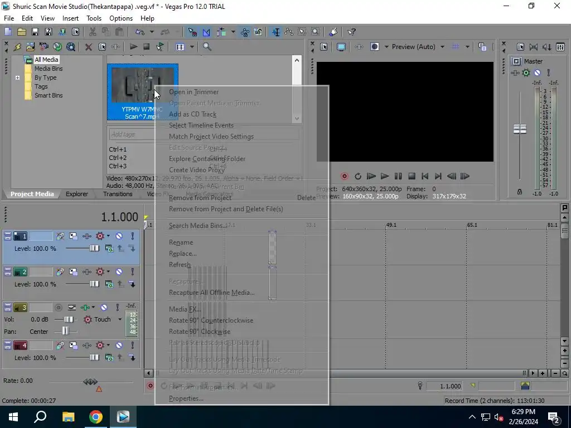Open the Insert menu

click(x=70, y=18)
